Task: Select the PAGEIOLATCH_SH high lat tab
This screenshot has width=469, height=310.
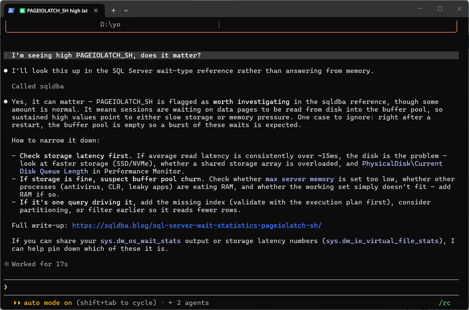Action: [54, 11]
